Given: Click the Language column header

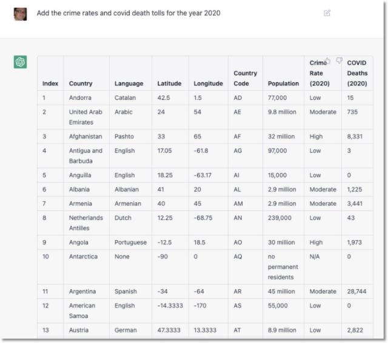Looking at the screenshot, I should tap(129, 83).
